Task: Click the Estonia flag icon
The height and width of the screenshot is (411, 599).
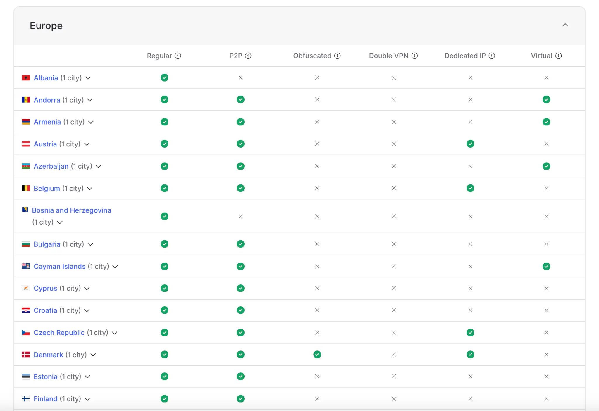Action: tap(26, 377)
